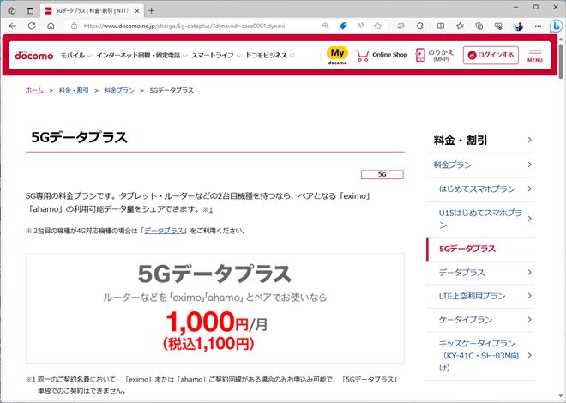Go to Online Shop cart
This screenshot has height=403, width=566.
[382, 55]
